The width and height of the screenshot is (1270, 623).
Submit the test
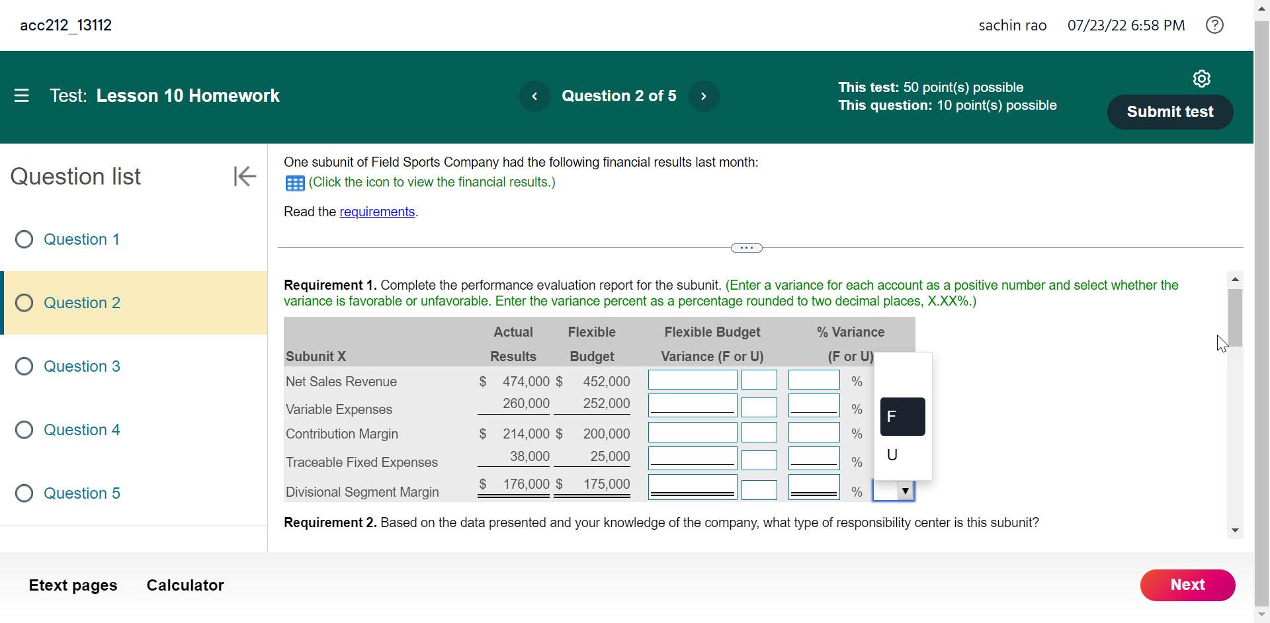click(1170, 112)
